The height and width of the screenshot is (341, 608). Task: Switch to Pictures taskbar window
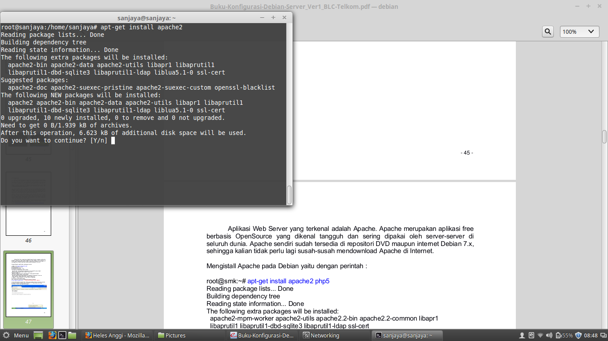191,335
